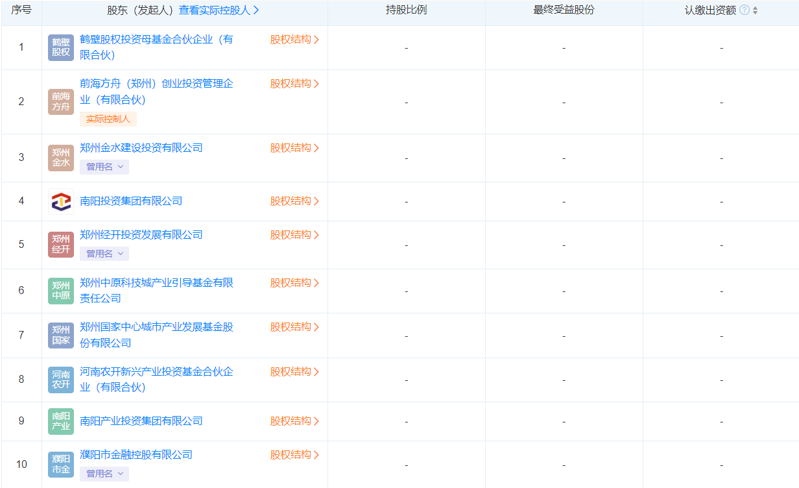799x488 pixels.
Task: Open 前海方舟（郑州）创业投资管理企业 link
Action: point(156,91)
